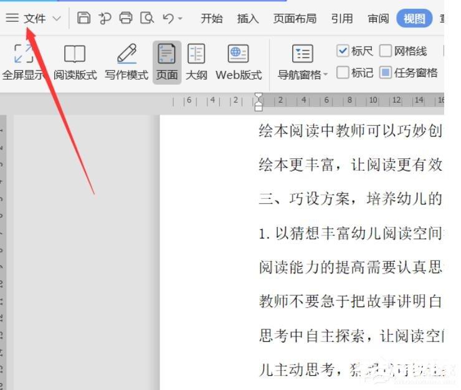The height and width of the screenshot is (390, 461).
Task: Enable 写作模式 writing mode
Action: click(126, 62)
